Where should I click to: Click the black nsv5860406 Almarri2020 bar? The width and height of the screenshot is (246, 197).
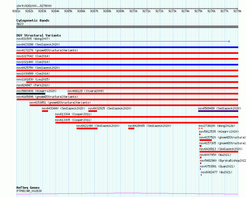(x=31, y=94)
